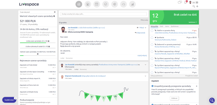The height and width of the screenshot is (105, 217).
Task: Click the Odpowiedz reply link
Action: pos(141,33)
